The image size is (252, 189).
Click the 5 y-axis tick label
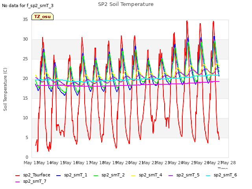click(27, 137)
